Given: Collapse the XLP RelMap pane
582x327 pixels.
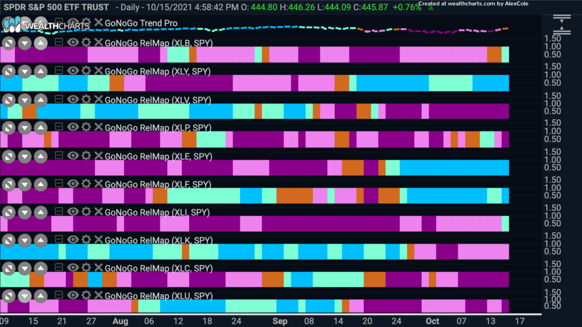Looking at the screenshot, I should pyautogui.click(x=59, y=127).
